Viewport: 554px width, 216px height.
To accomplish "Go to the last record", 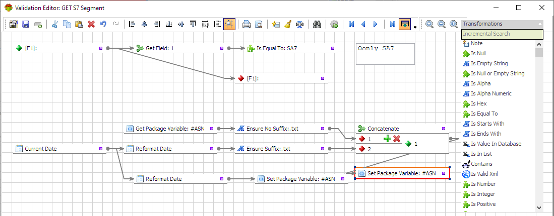I will pos(392,24).
